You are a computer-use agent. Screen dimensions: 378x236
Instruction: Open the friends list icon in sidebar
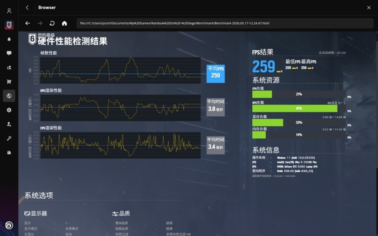9,67
